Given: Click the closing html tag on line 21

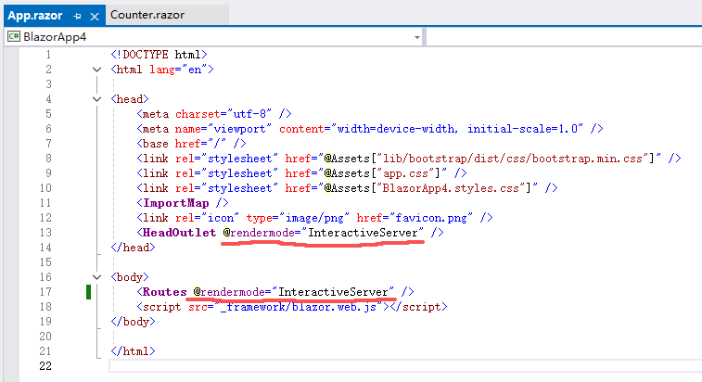Looking at the screenshot, I should (133, 351).
